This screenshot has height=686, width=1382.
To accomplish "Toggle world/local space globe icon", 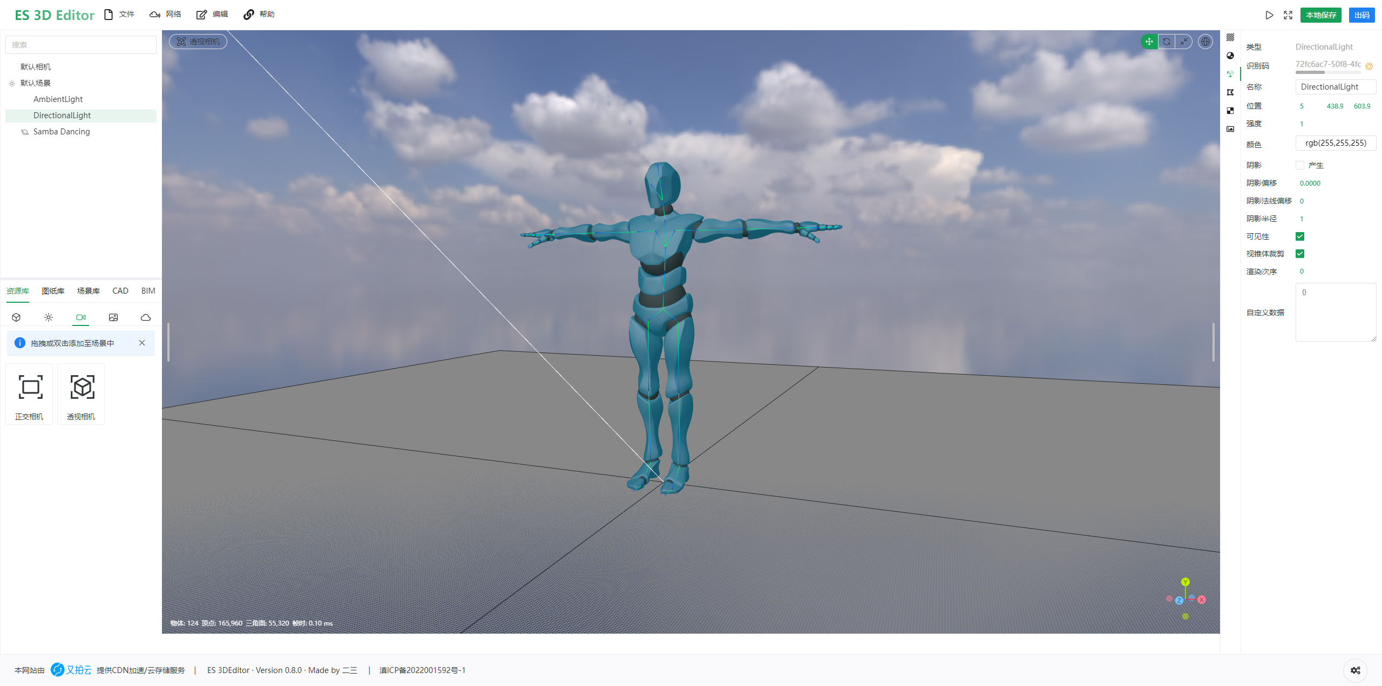I will tap(1205, 42).
